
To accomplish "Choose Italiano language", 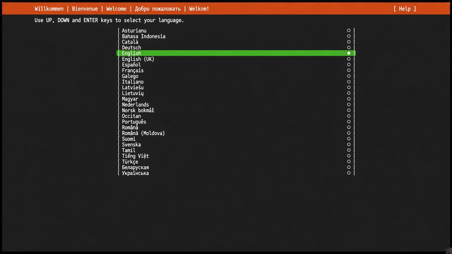I will (x=236, y=82).
